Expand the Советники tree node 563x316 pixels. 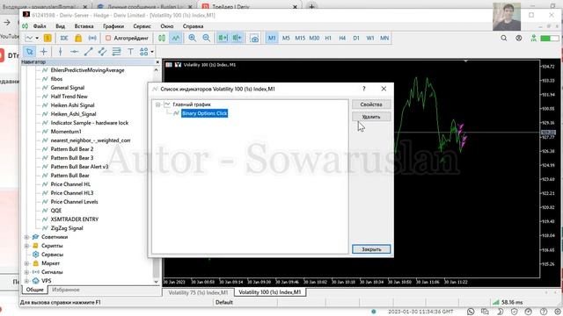tap(26, 237)
